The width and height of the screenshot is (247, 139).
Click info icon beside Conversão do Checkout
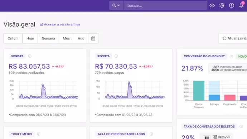(231, 56)
